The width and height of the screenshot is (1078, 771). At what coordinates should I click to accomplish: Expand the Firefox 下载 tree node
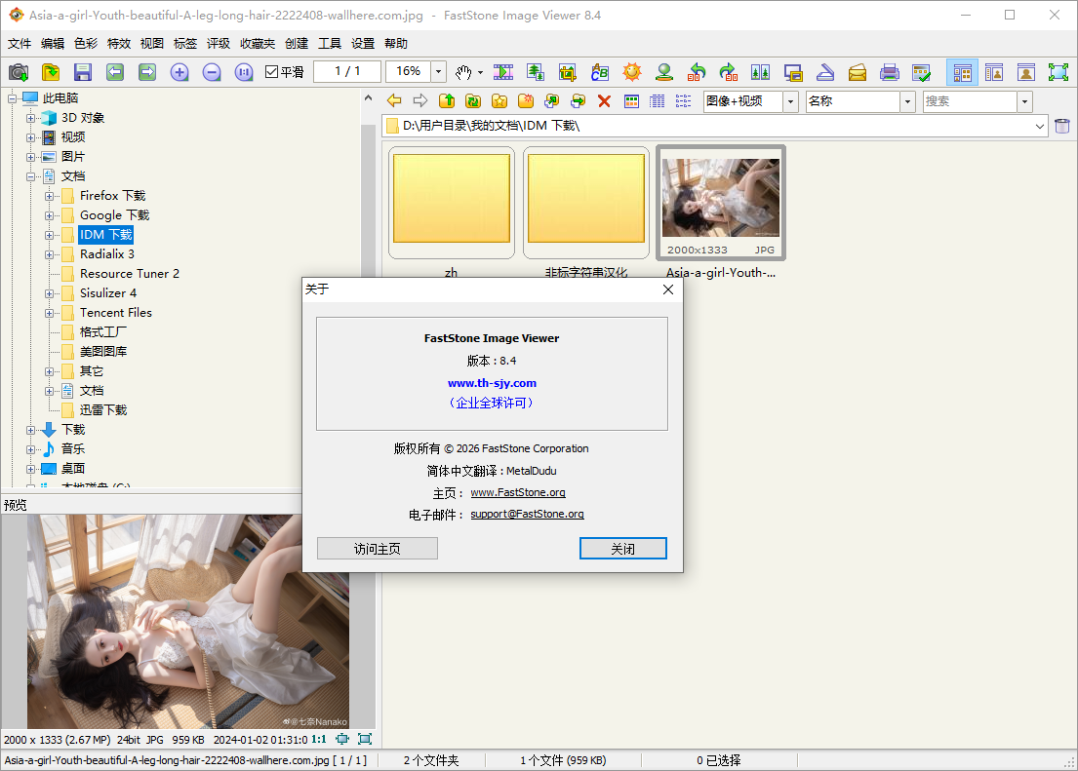click(x=49, y=197)
